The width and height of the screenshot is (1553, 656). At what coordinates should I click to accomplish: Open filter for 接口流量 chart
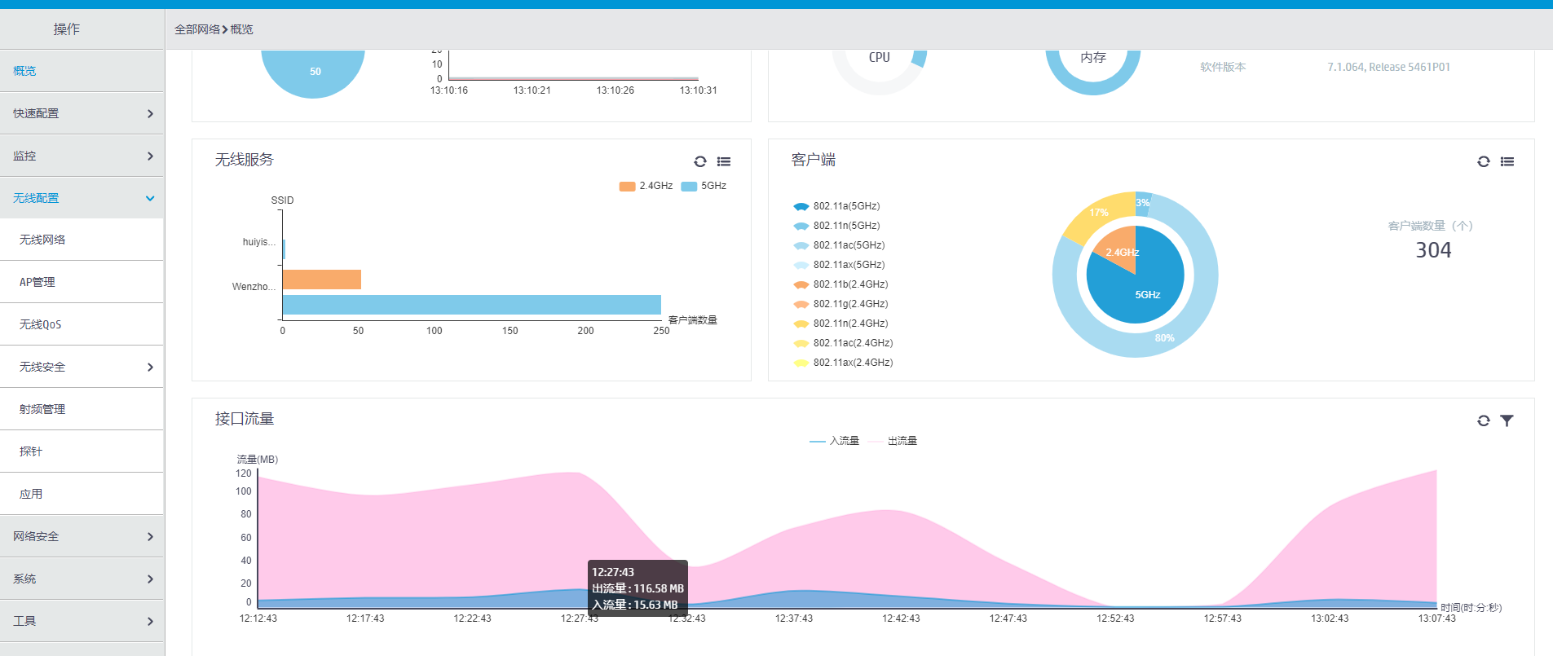1507,420
